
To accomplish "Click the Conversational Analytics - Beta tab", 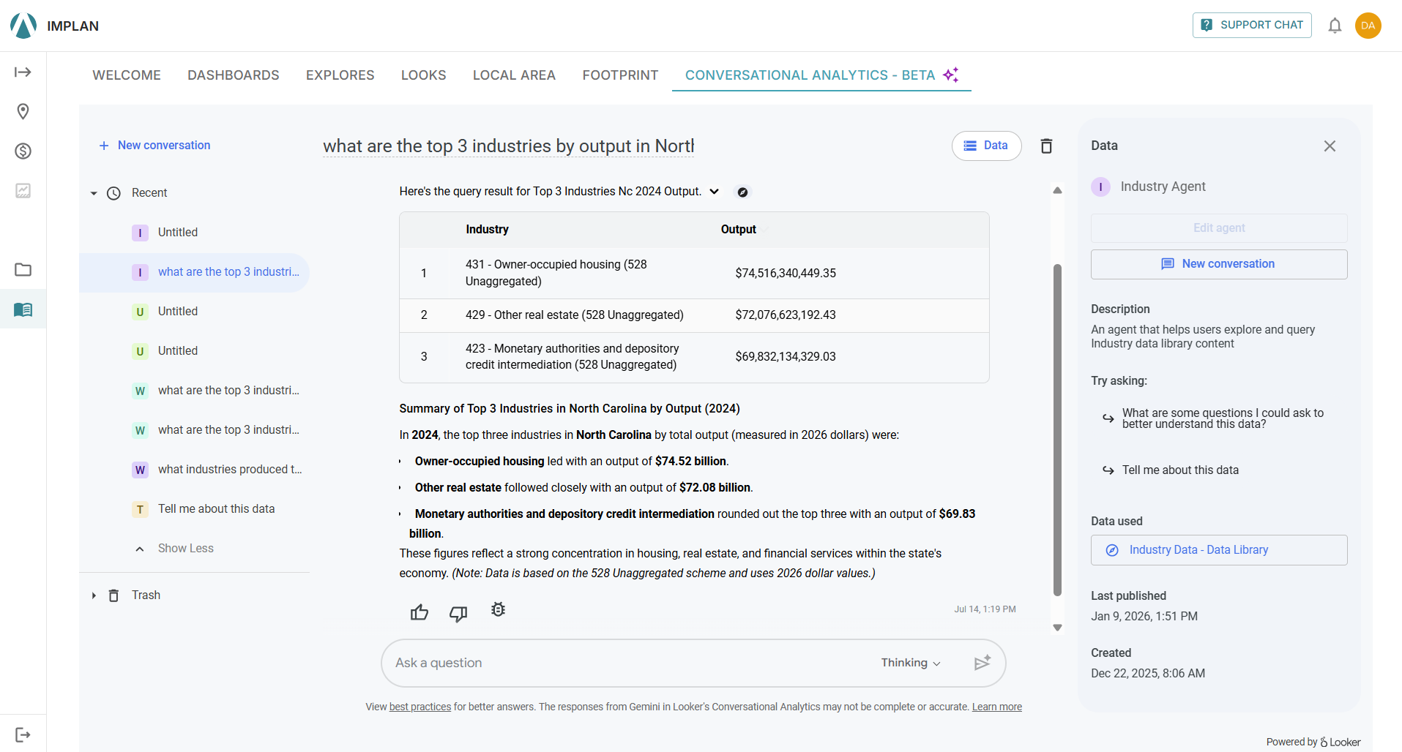I will (x=821, y=75).
